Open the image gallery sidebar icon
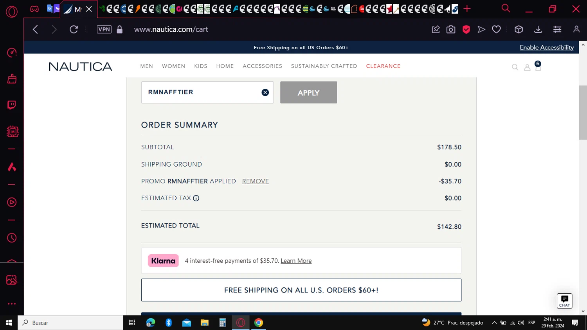Viewport: 587px width, 330px height. 12,280
